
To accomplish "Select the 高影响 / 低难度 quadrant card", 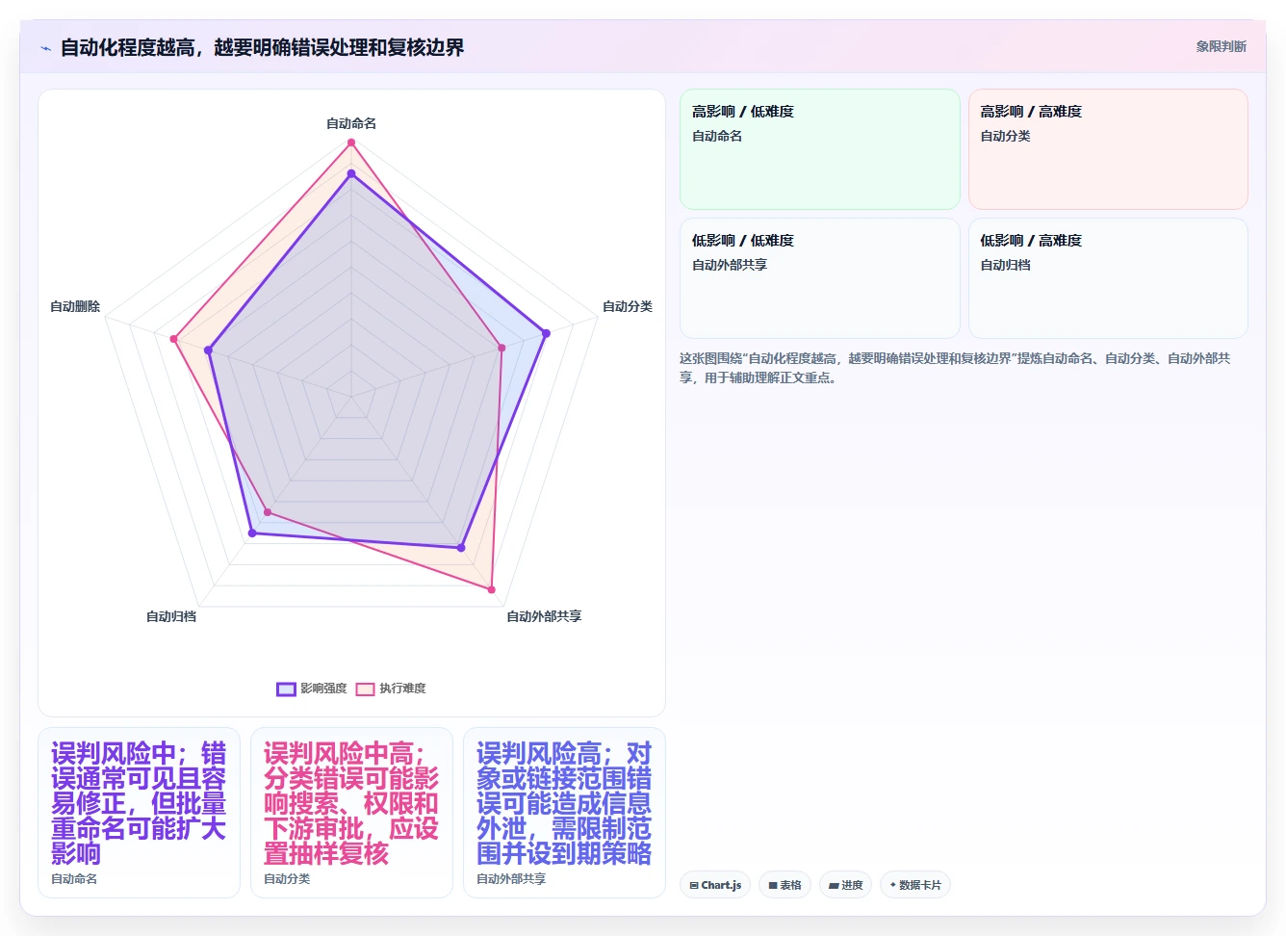I will [820, 149].
